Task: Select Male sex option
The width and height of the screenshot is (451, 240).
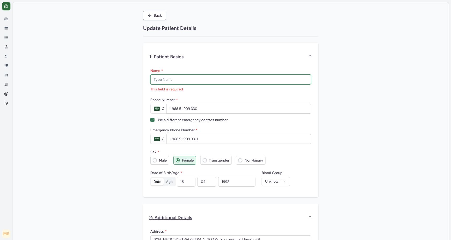Action: (x=160, y=160)
